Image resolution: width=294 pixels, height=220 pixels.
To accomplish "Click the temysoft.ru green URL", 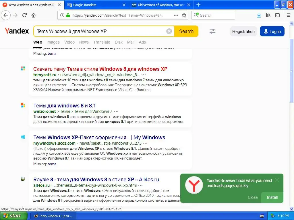I will point(45,75).
